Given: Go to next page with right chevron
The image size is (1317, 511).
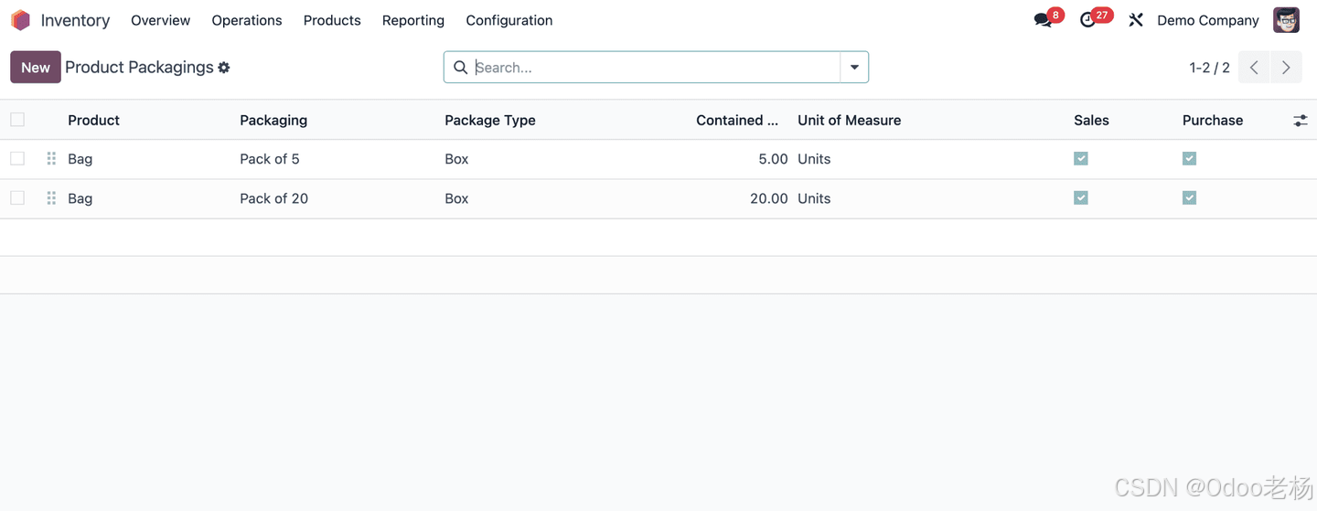Looking at the screenshot, I should pyautogui.click(x=1286, y=68).
